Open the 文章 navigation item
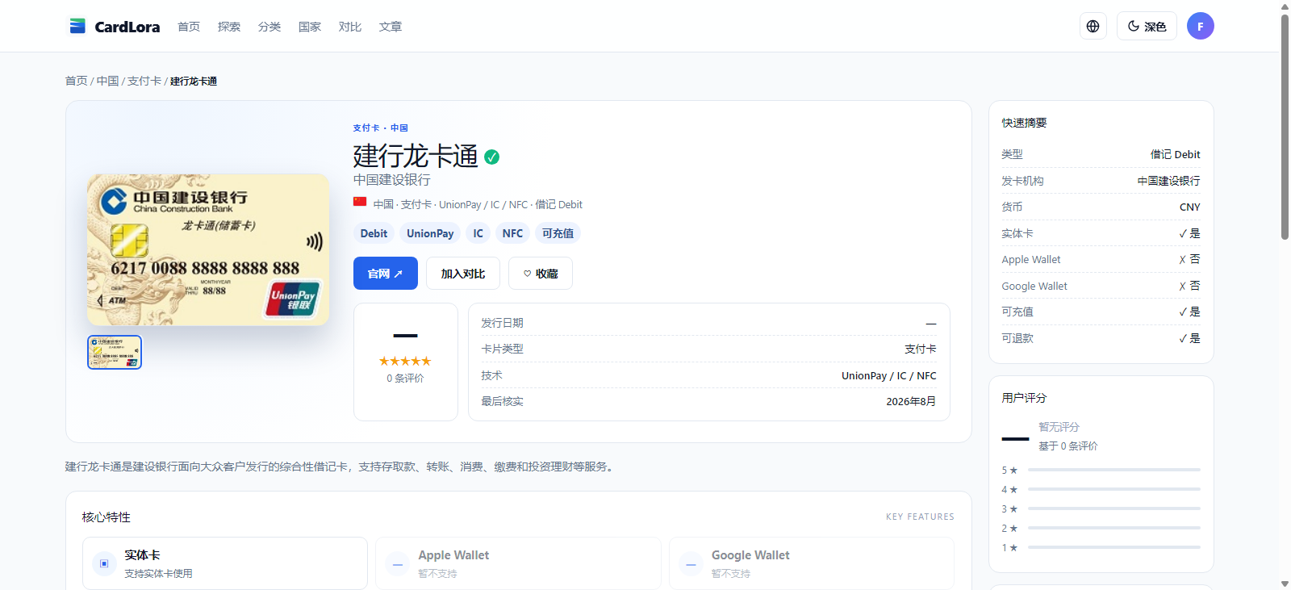Screen dimensions: 1291x590 coord(391,27)
